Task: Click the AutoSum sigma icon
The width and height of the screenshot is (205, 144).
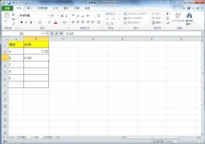Action: pos(167,14)
